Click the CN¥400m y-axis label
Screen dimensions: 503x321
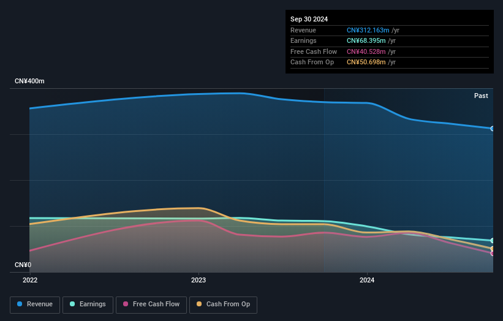[x=29, y=81]
